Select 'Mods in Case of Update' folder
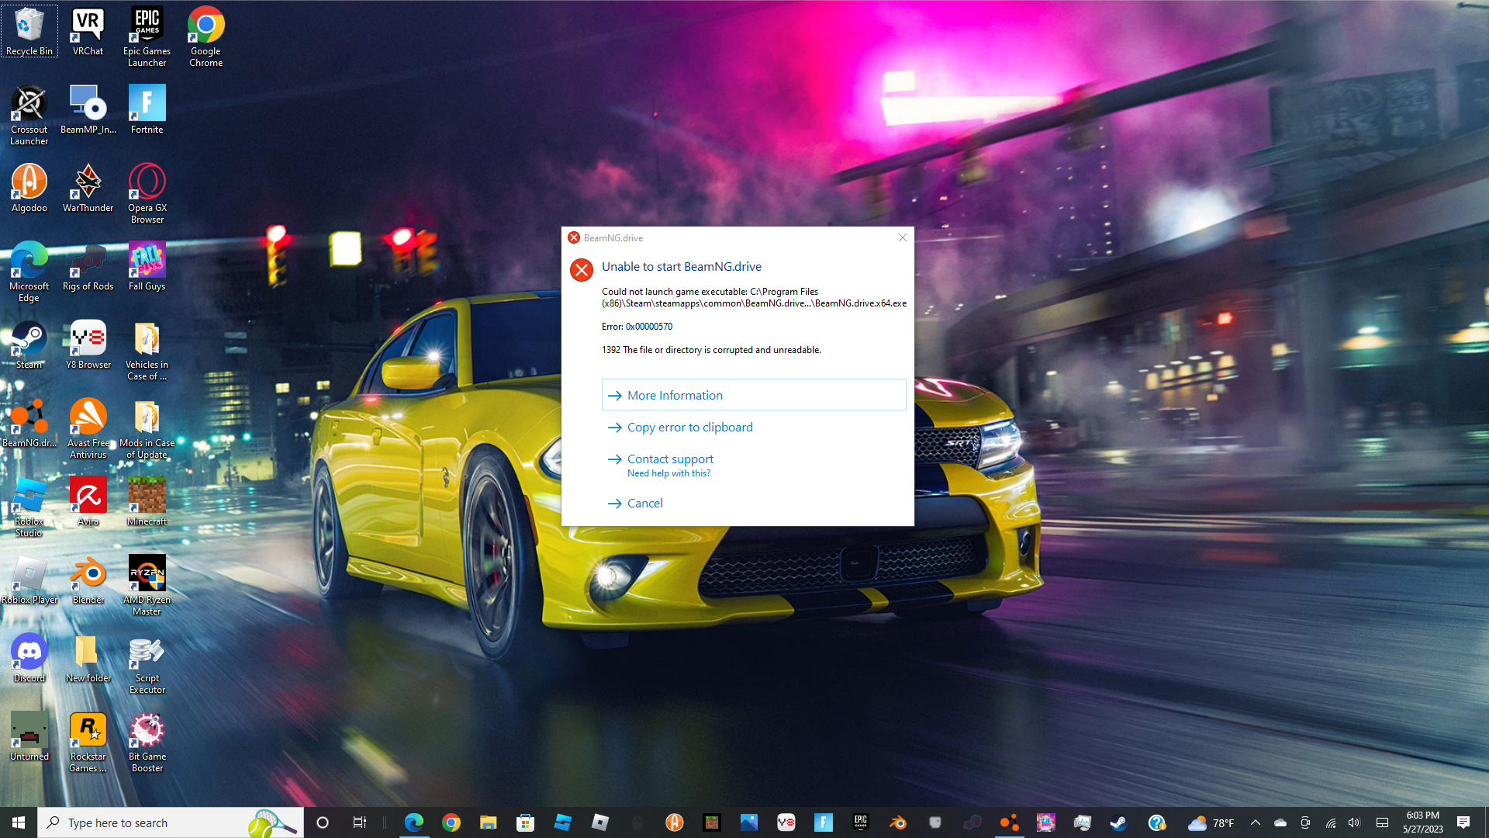The width and height of the screenshot is (1489, 838). tap(147, 428)
